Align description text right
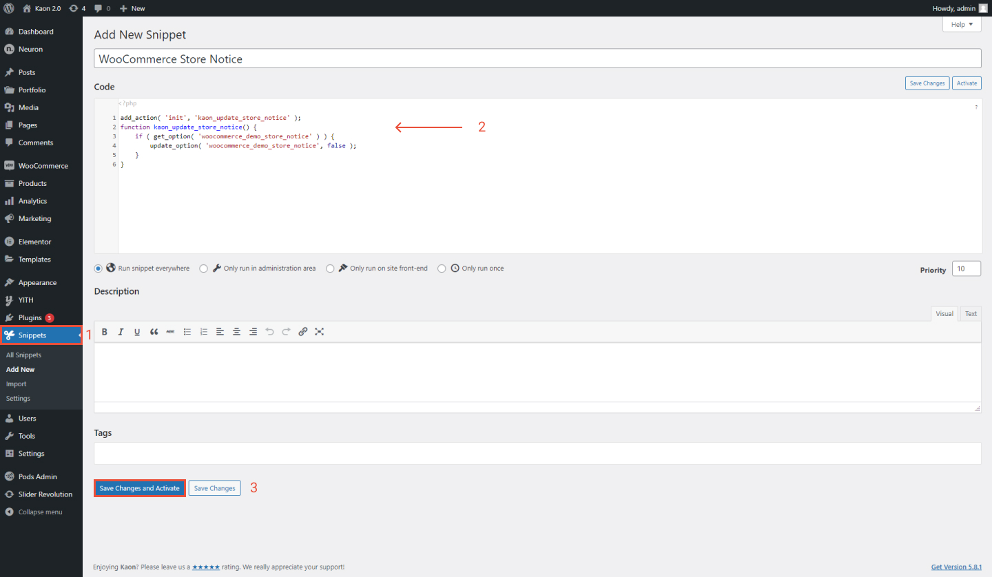The image size is (992, 577). (x=253, y=332)
